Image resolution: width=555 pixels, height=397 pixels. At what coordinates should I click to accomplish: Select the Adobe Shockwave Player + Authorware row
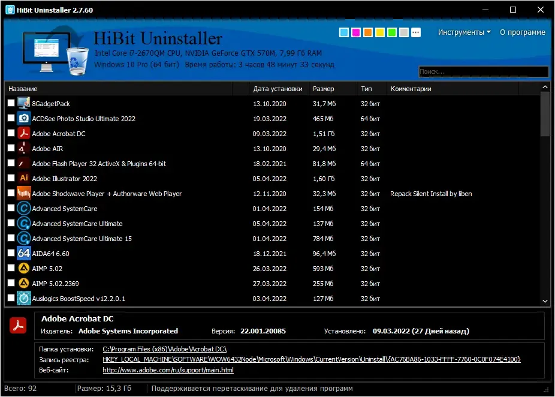tap(273, 193)
